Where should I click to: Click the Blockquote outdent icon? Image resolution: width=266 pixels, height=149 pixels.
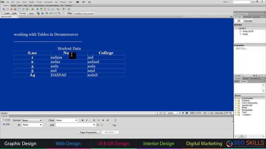pyautogui.click(x=103, y=120)
